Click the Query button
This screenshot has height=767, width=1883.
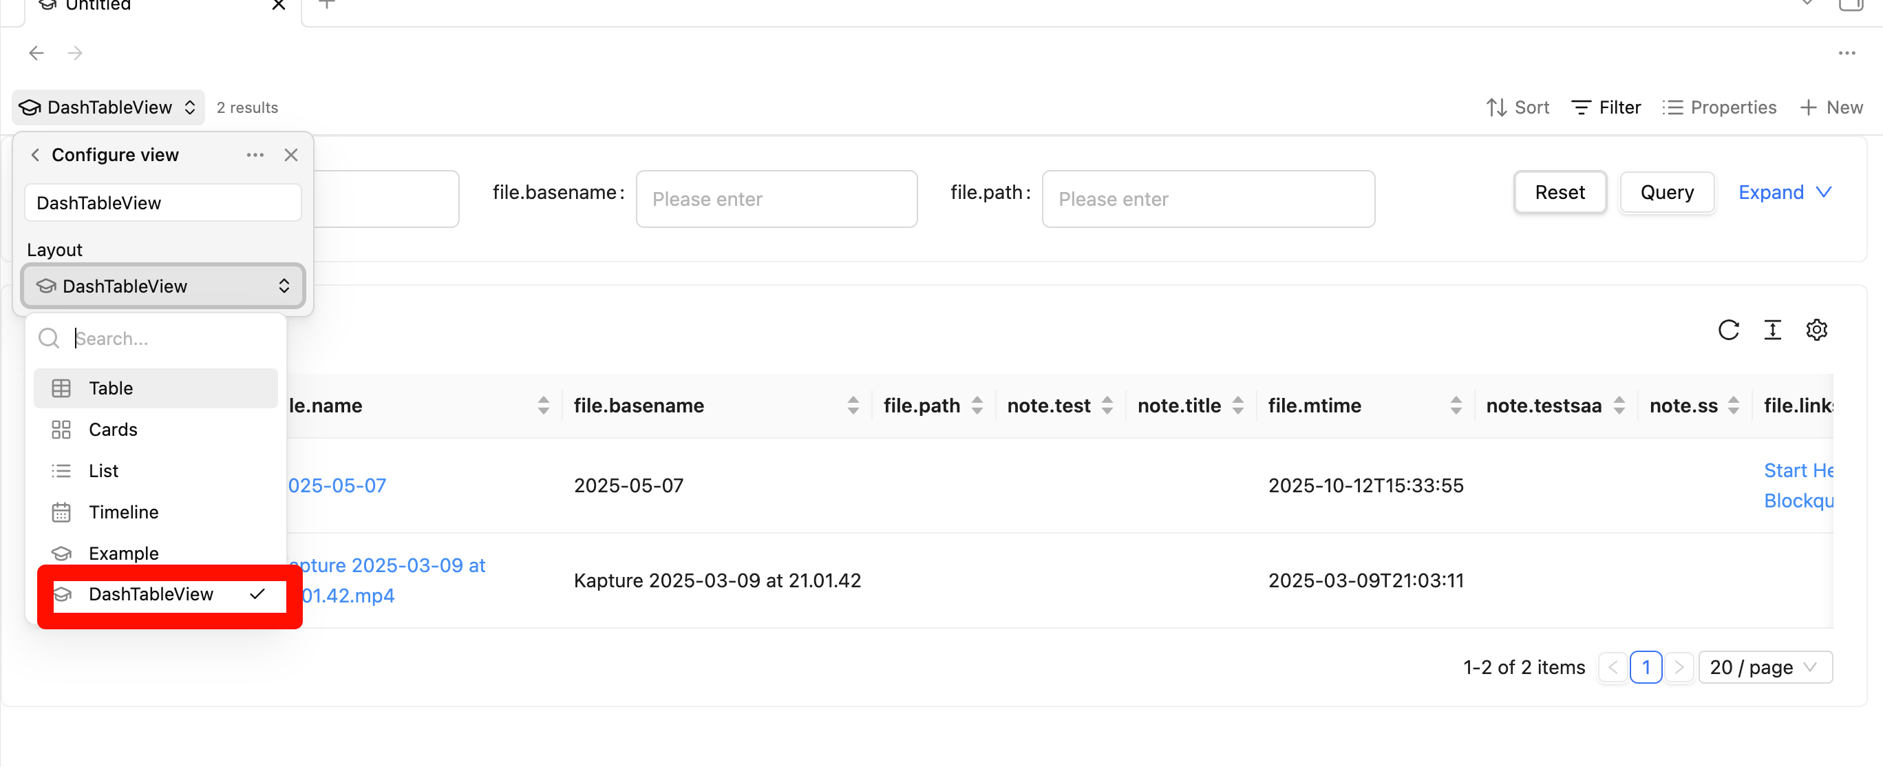(1667, 192)
